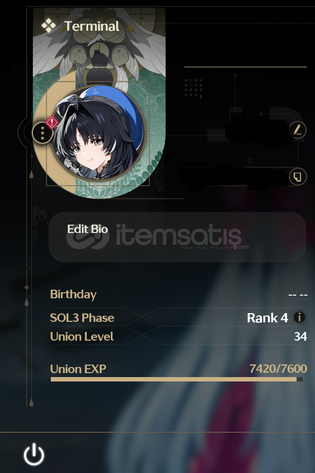Select the Union Level 34 value
This screenshot has width=315, height=473.
[x=301, y=336]
